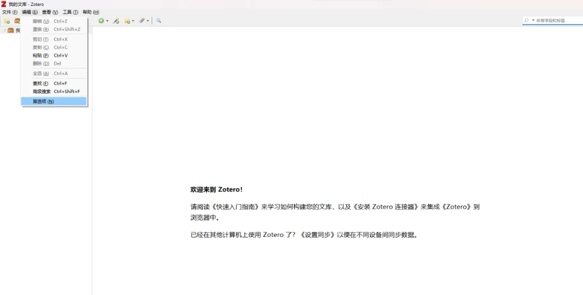This screenshot has height=295, width=583.
Task: Click the disabled 全选 (A) entry
Action: pyautogui.click(x=54, y=73)
